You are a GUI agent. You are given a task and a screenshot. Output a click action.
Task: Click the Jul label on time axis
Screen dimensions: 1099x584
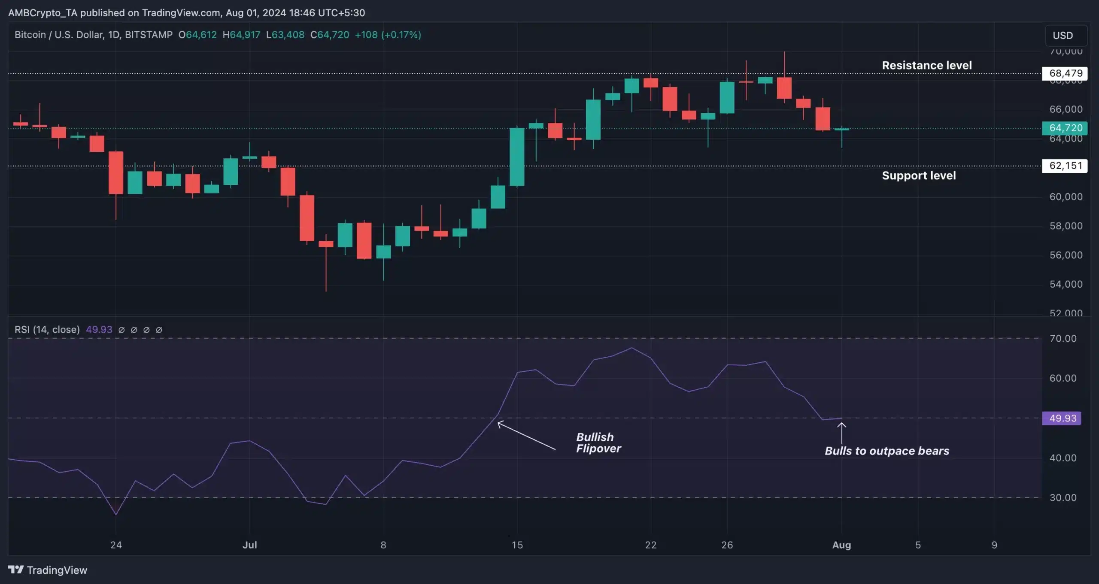tap(250, 545)
